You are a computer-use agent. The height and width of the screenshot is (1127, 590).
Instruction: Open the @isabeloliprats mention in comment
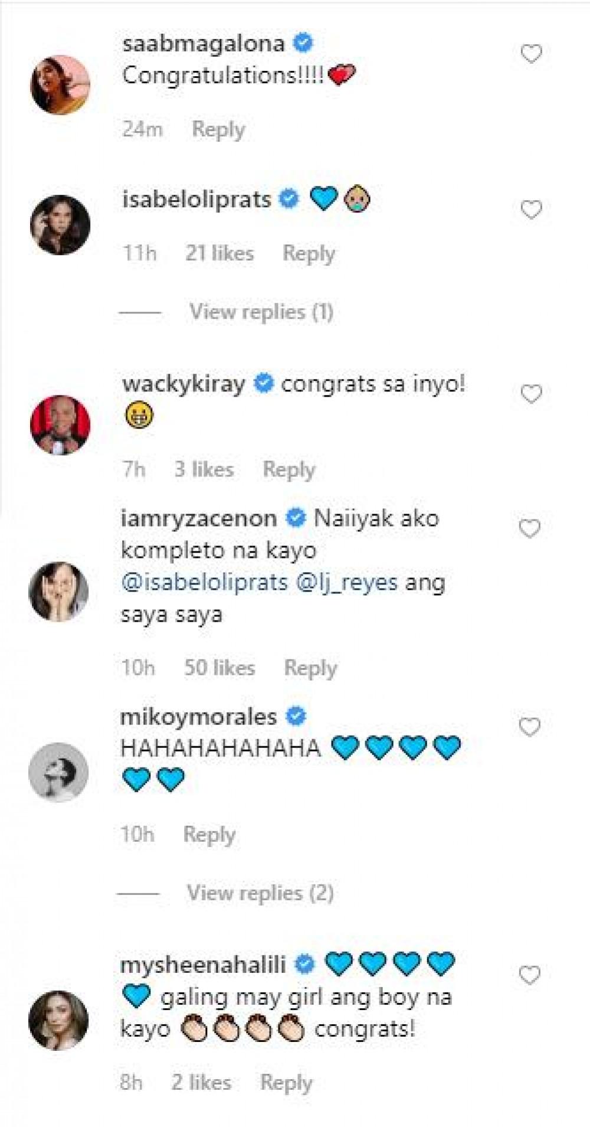coord(204,583)
